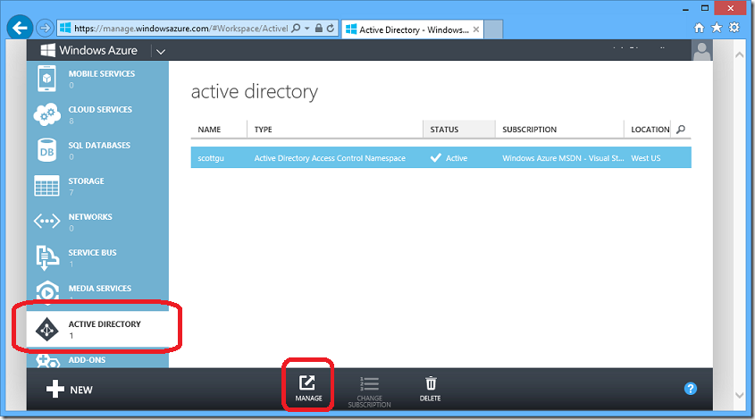Viewport: 755px width, 420px height.
Task: Select the Networks icon
Action: click(46, 221)
